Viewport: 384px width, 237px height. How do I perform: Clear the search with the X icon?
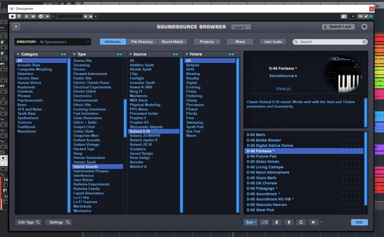[x=364, y=42]
